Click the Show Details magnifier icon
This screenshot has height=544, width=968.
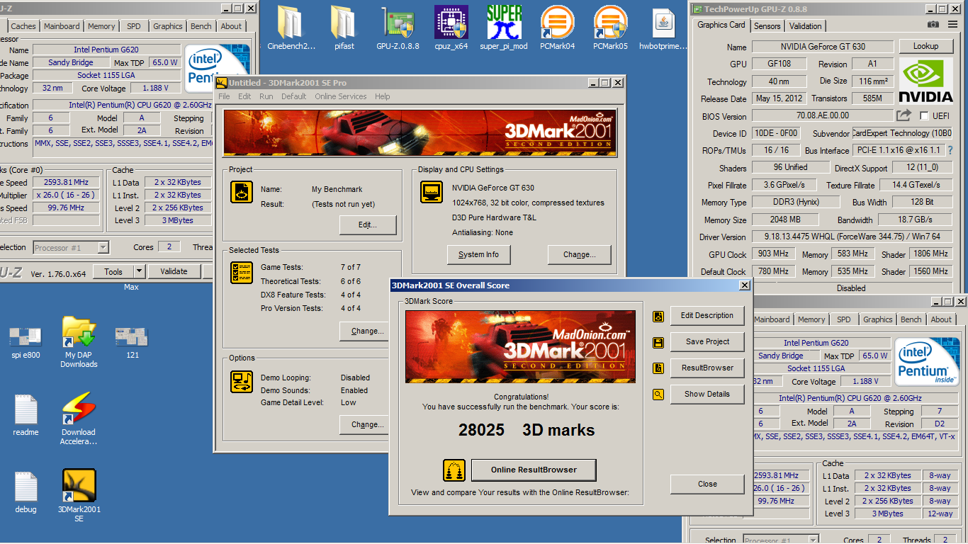pyautogui.click(x=658, y=395)
